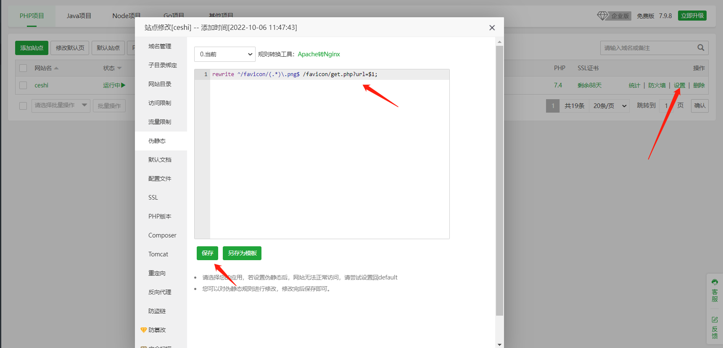Select SSL in the dialog sidebar
The width and height of the screenshot is (723, 348).
[x=153, y=198]
